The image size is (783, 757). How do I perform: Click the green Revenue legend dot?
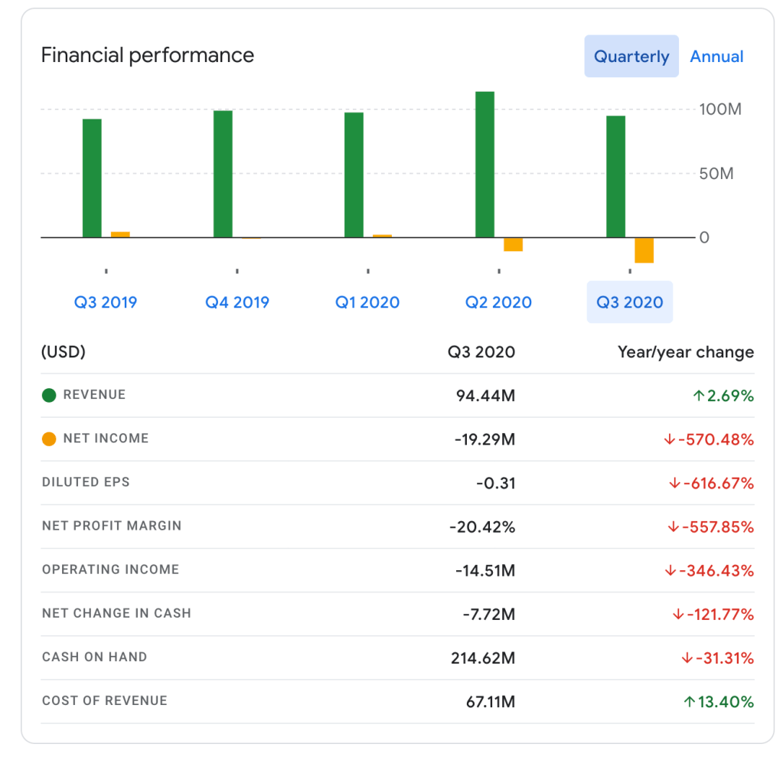49,396
